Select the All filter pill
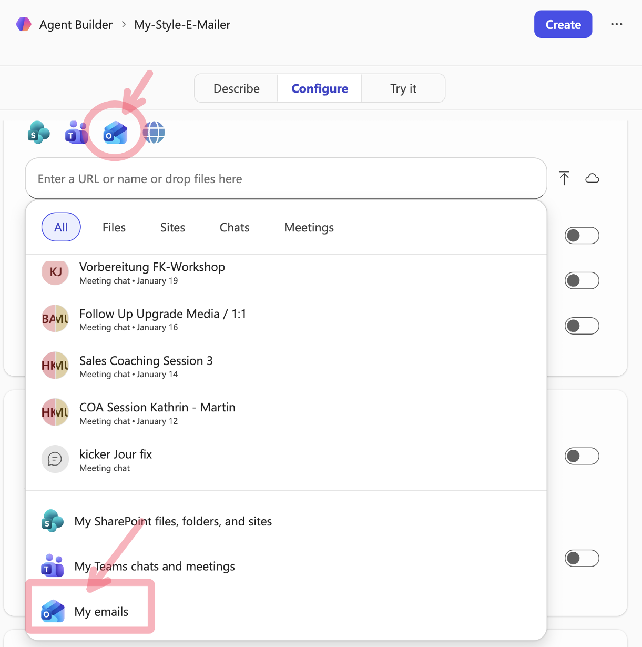The width and height of the screenshot is (642, 647). (61, 227)
